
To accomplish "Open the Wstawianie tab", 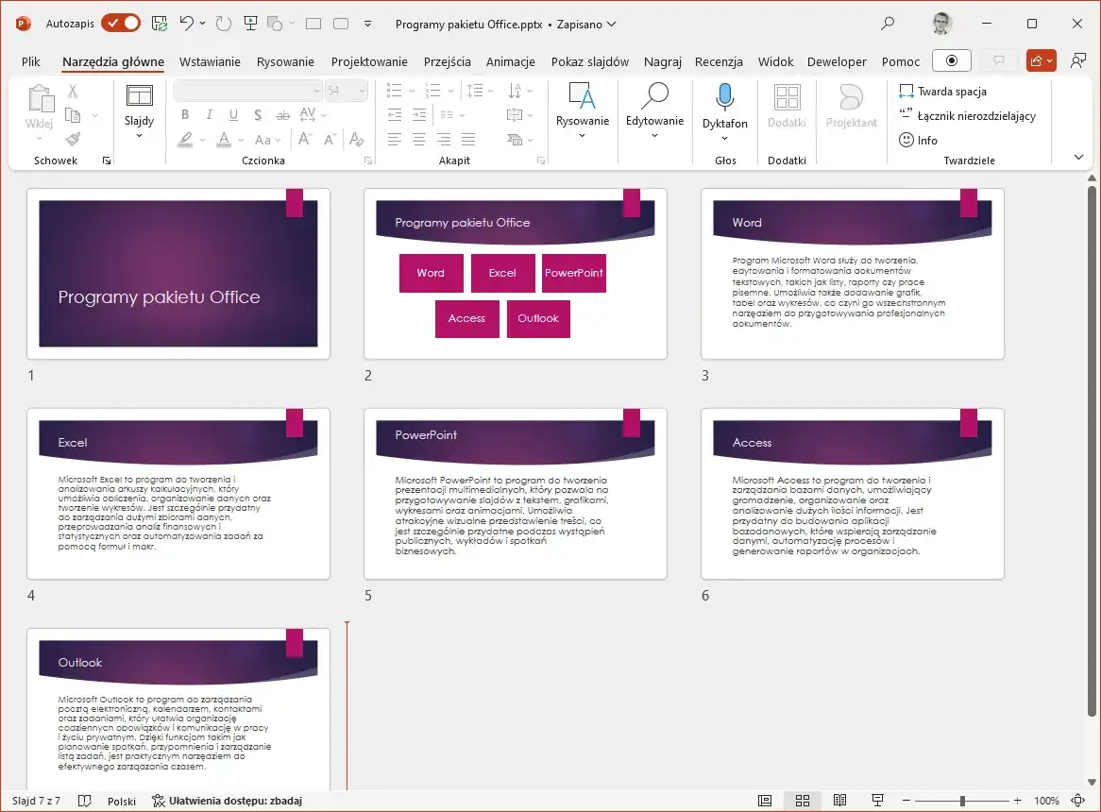I will [x=210, y=61].
